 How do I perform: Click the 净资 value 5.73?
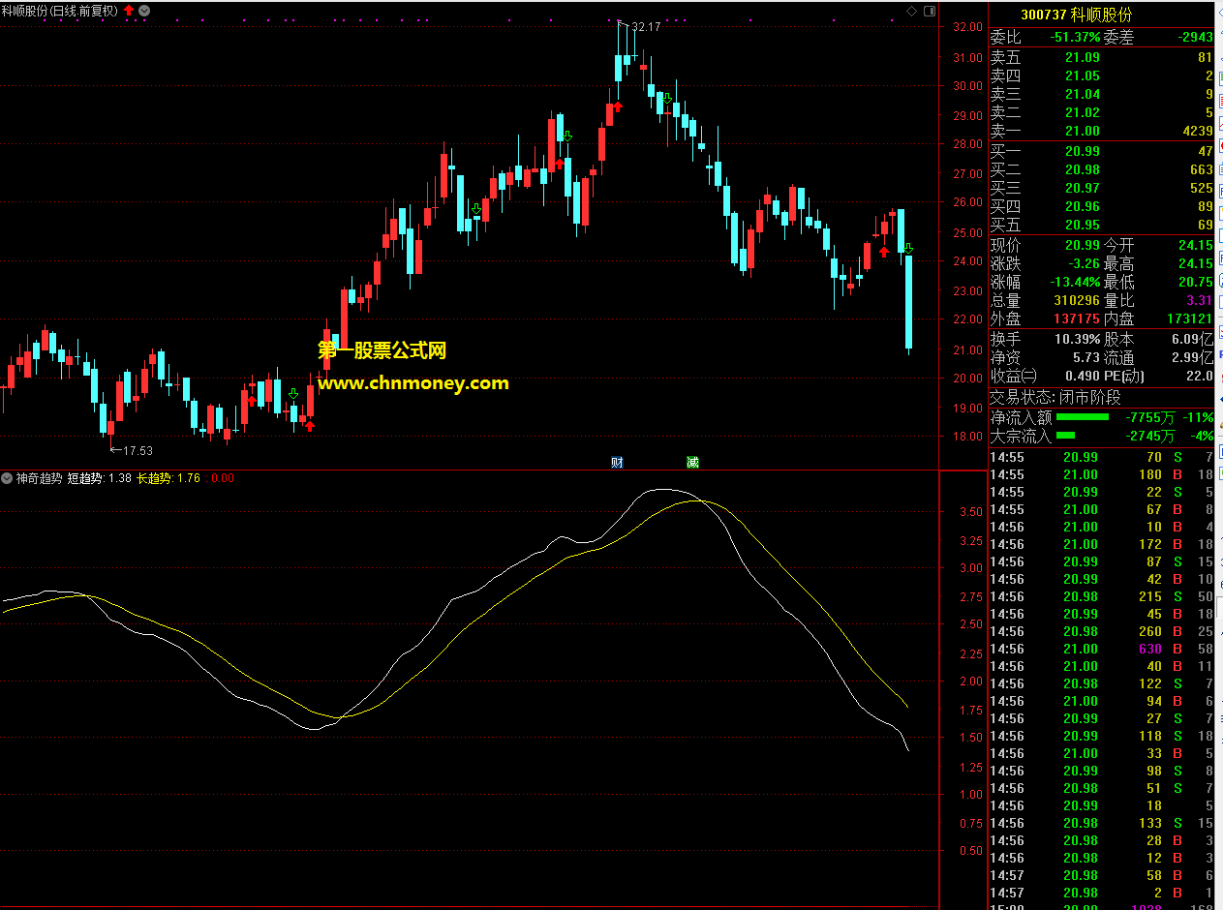click(x=1086, y=357)
